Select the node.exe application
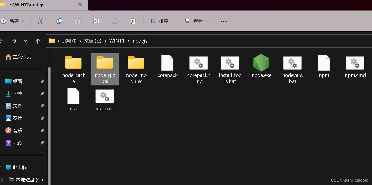 [261, 66]
